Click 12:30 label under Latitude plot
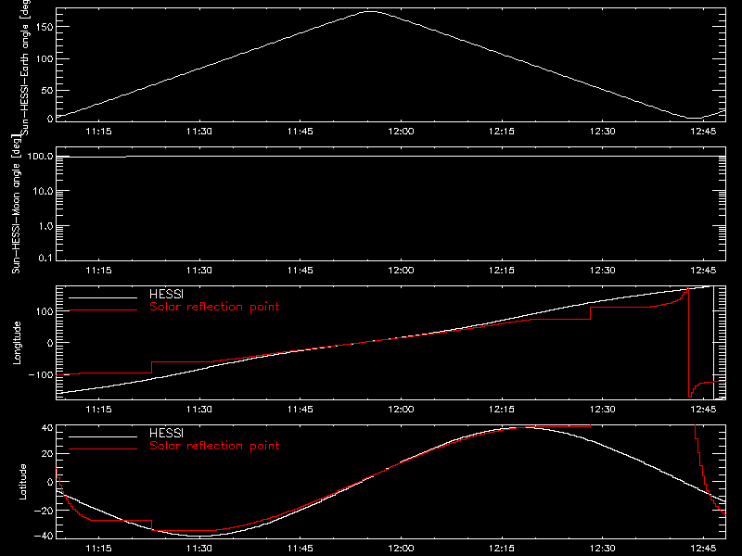742x556 pixels. coord(602,549)
